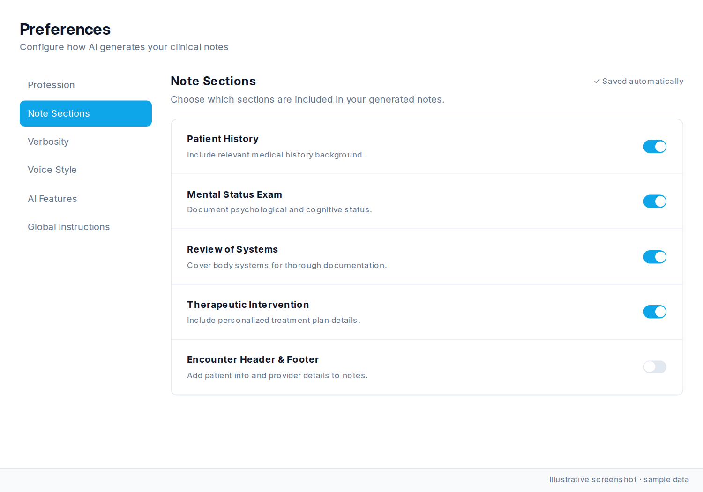Click the "Patient History" row title
Screen dimensions: 703x492
click(223, 139)
